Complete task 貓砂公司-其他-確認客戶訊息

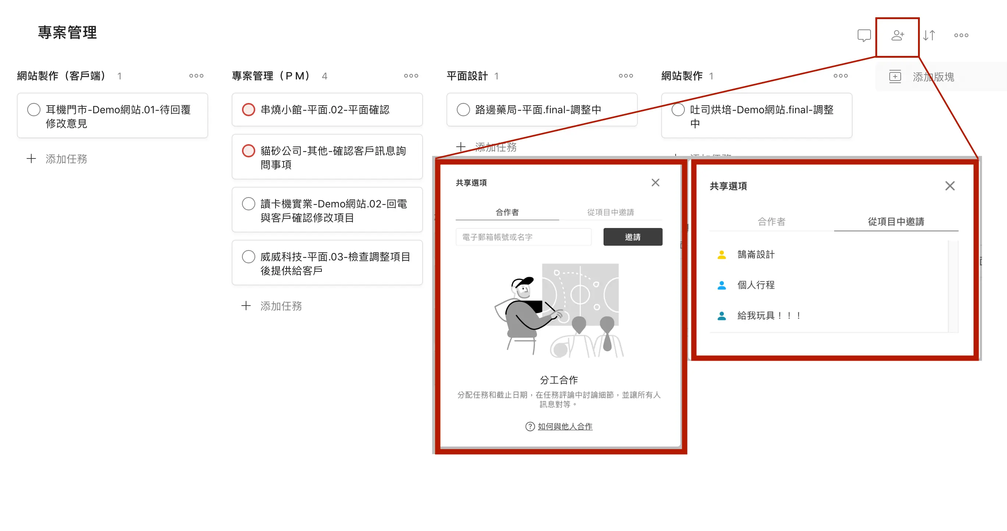click(249, 151)
